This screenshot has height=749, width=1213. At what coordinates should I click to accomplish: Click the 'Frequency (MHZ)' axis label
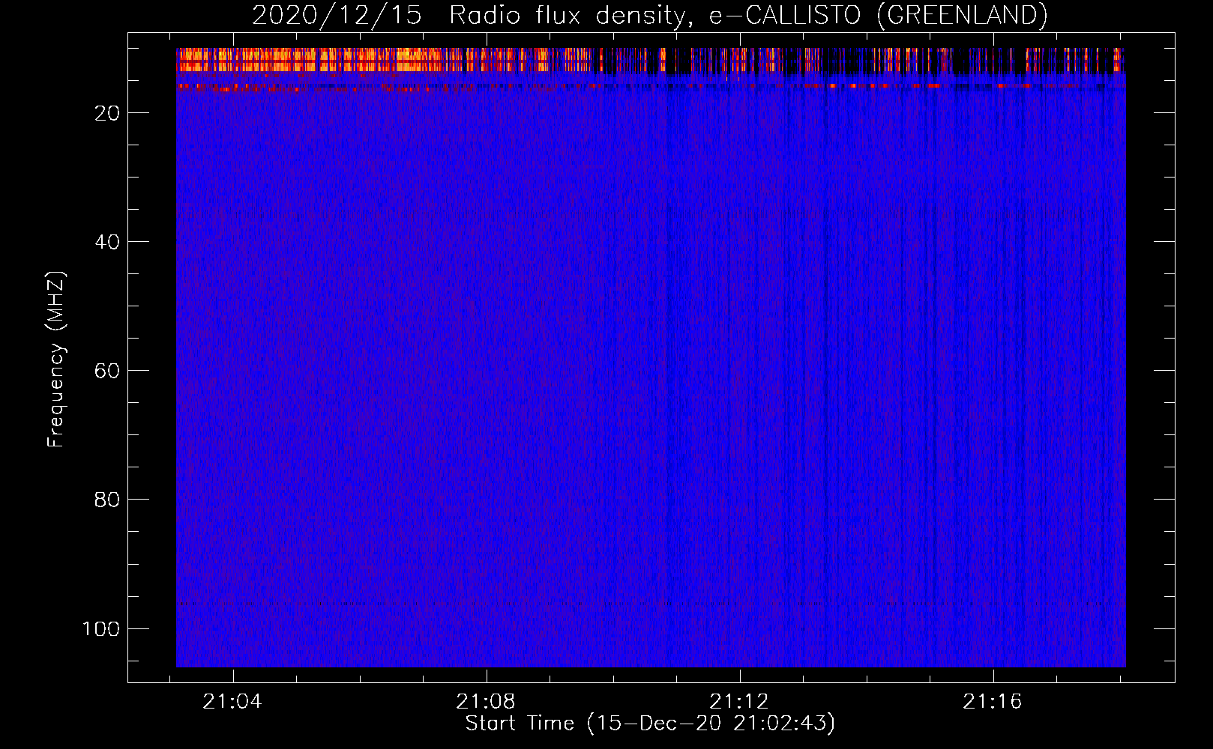(56, 360)
